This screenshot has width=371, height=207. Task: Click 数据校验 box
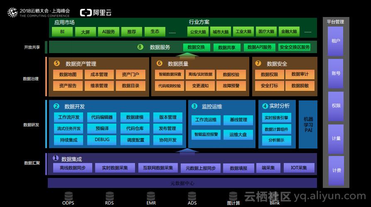pos(231,74)
